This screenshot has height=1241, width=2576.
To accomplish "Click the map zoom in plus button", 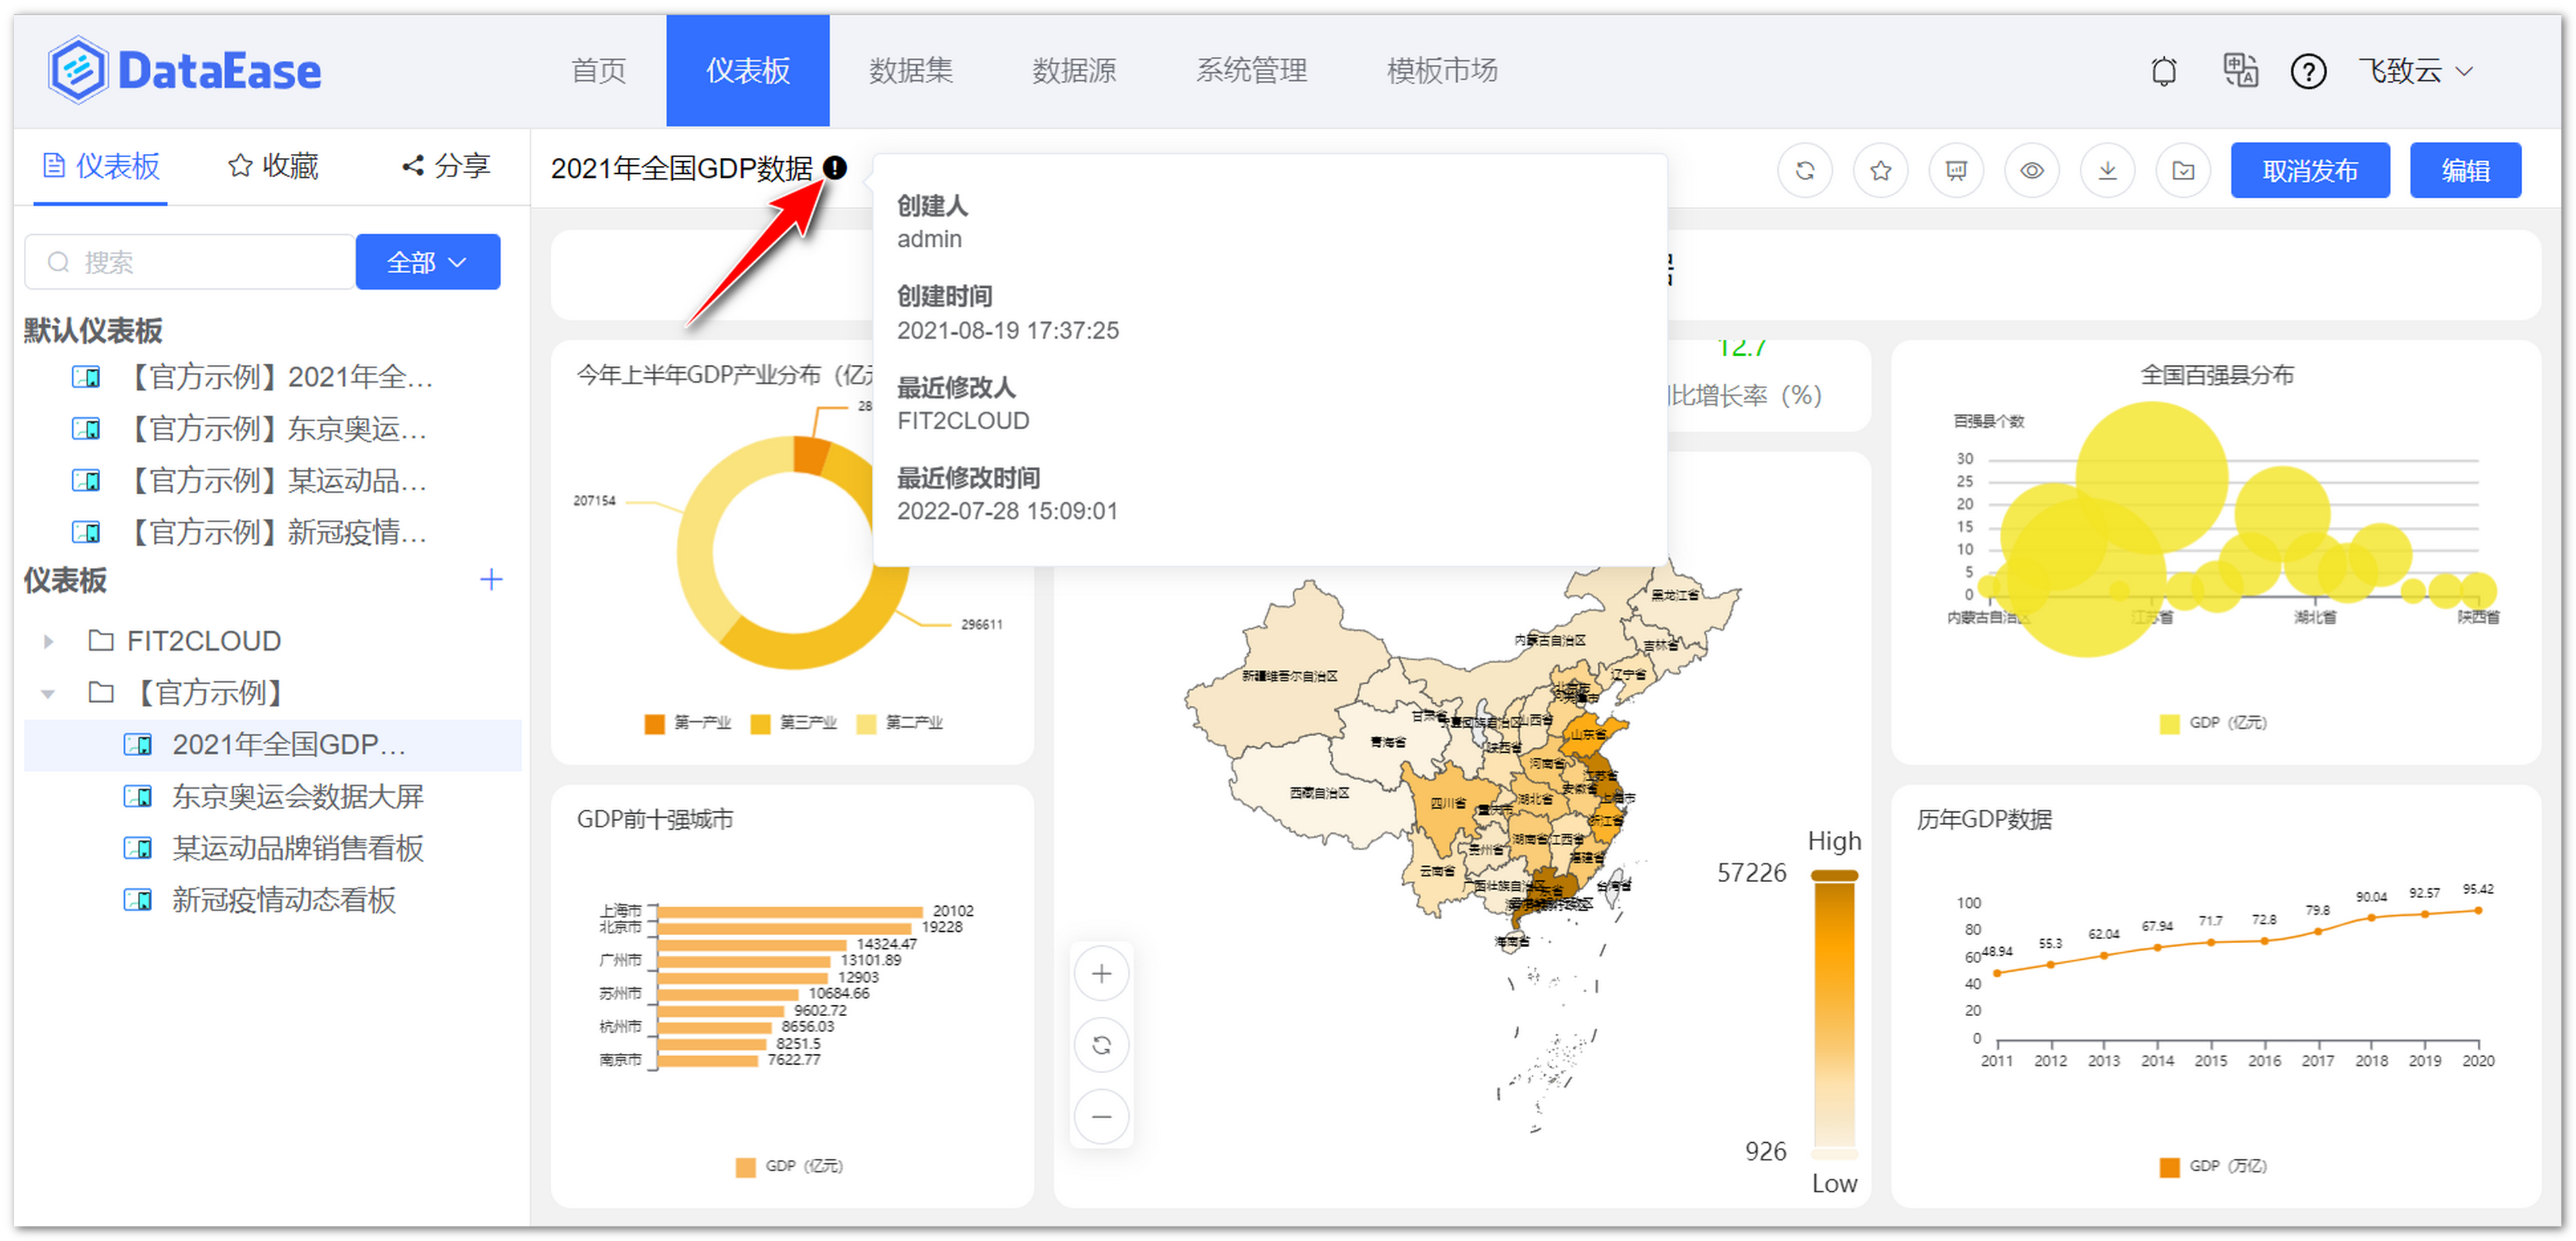I will [x=1101, y=973].
